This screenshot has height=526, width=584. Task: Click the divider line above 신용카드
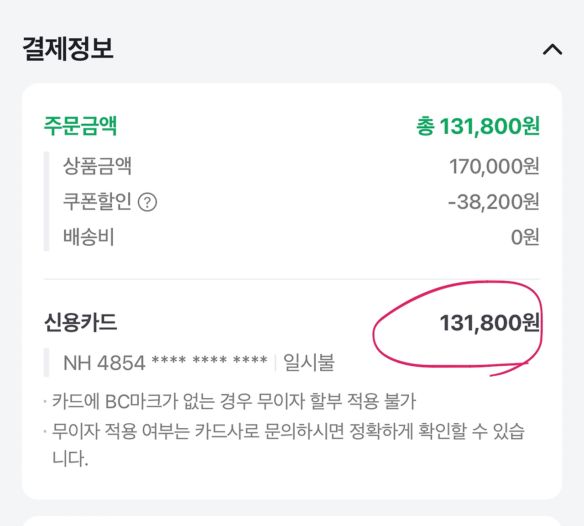pyautogui.click(x=292, y=279)
